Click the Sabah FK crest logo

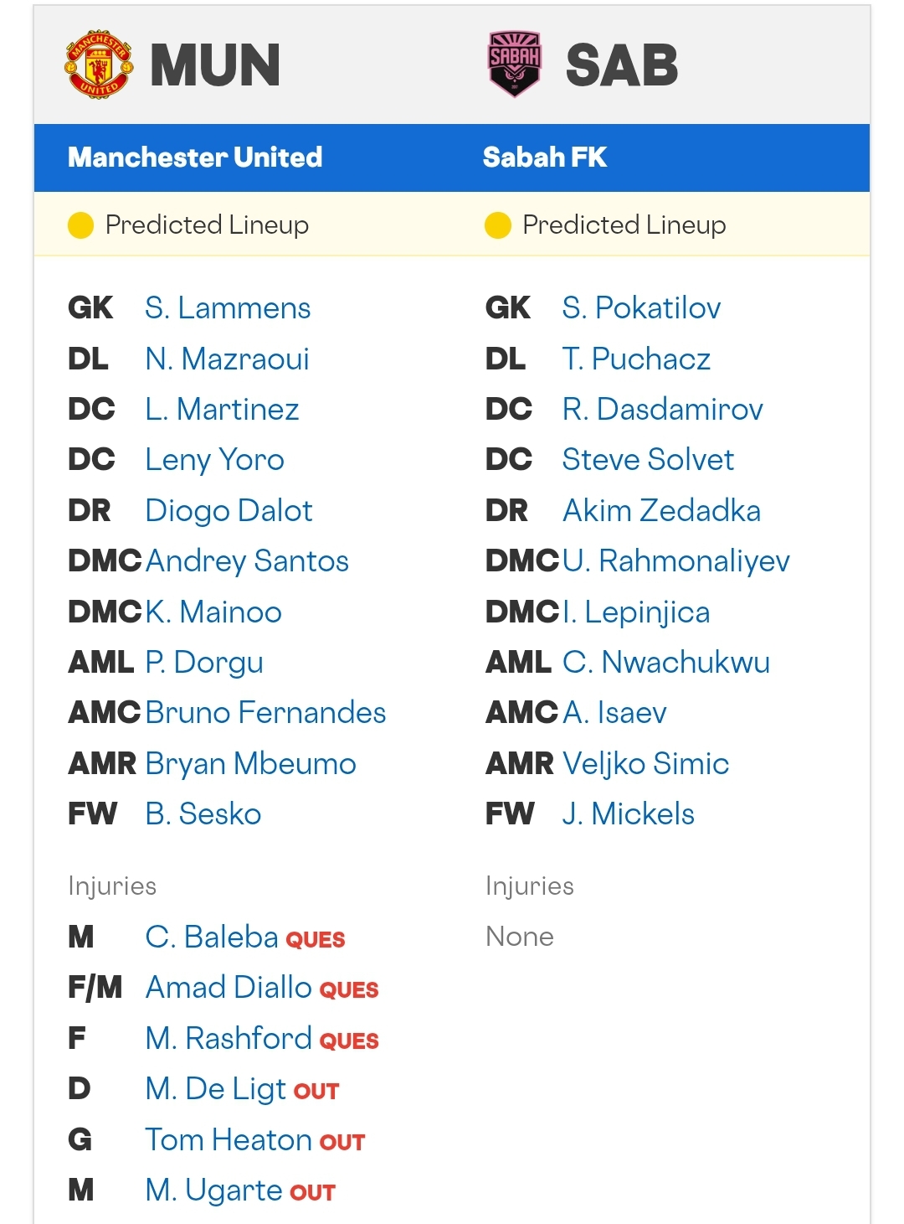coord(514,65)
